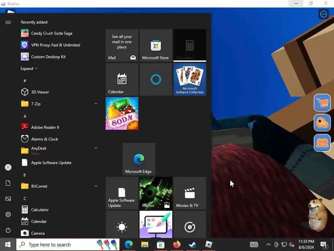Show hidden system tray icons
Image resolution: width=334 pixels, height=251 pixels.
click(x=268, y=244)
